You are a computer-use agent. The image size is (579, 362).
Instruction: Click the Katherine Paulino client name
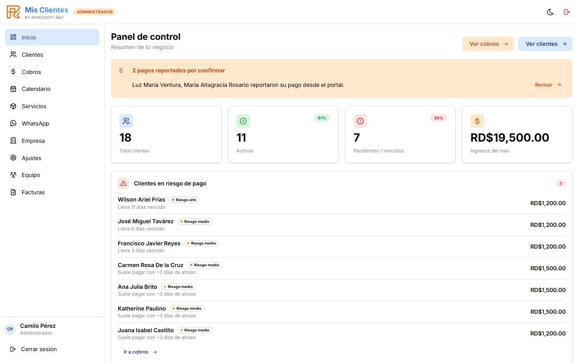tap(142, 308)
